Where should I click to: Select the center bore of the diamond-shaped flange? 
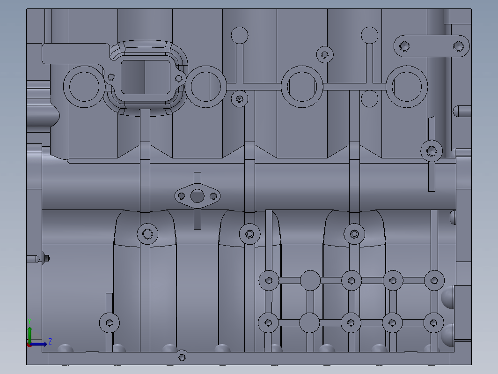pyautogui.click(x=197, y=196)
